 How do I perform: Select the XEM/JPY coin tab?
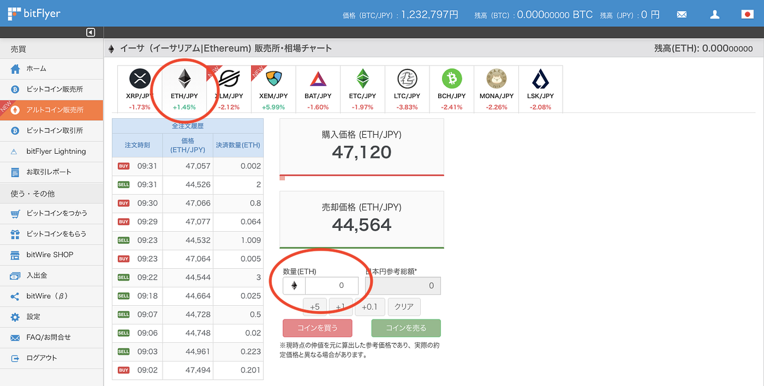[x=273, y=89]
